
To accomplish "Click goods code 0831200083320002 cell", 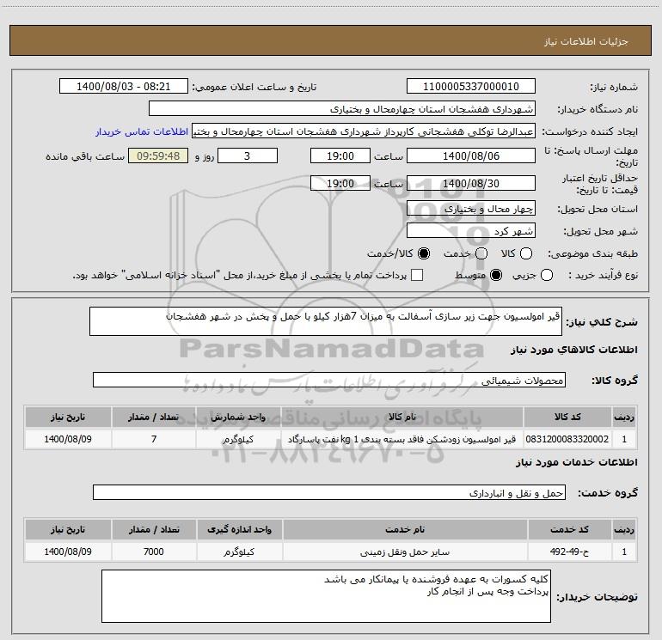I will pos(567,439).
